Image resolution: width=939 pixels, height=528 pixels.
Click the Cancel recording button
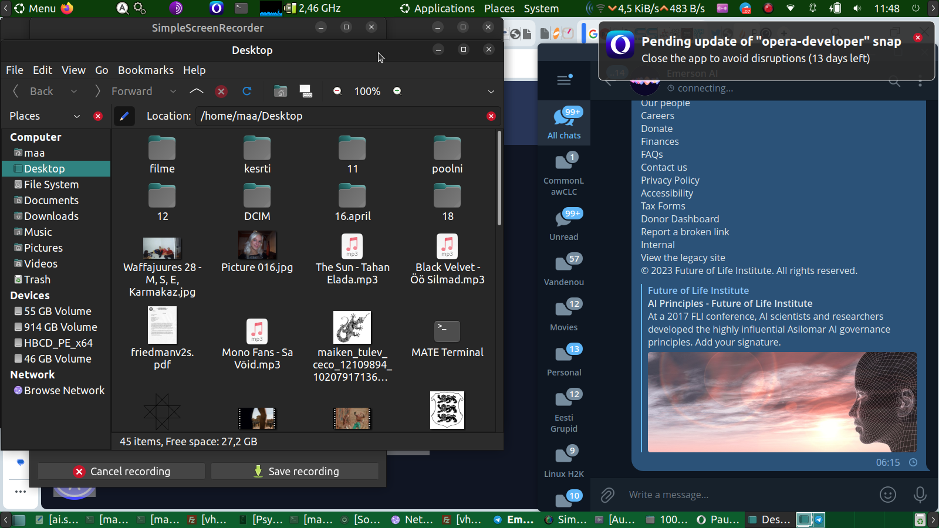(121, 471)
